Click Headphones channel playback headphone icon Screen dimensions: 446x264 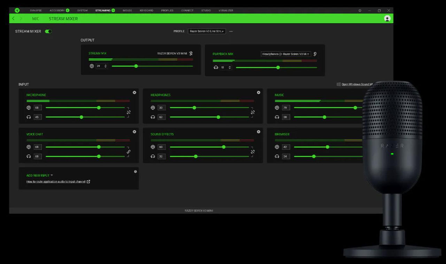click(153, 117)
